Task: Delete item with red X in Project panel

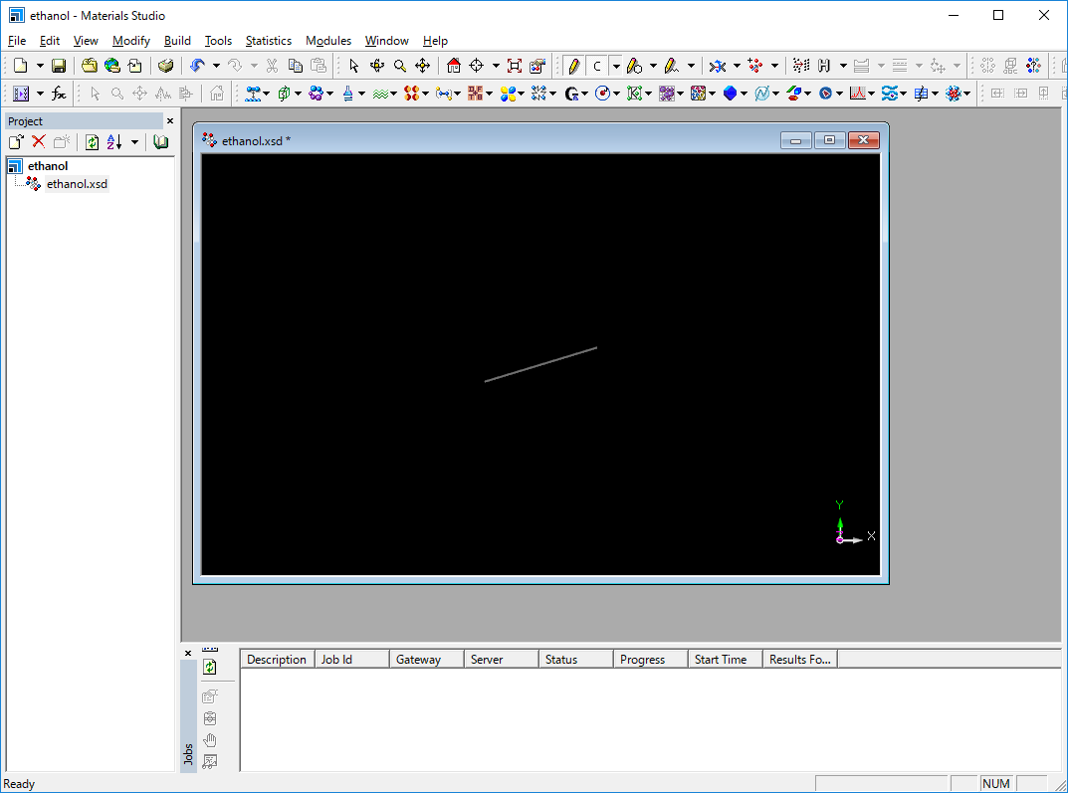Action: [39, 142]
